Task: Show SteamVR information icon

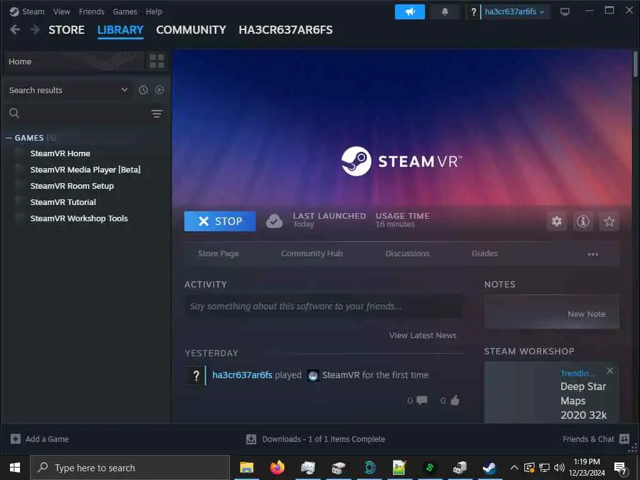Action: point(583,221)
